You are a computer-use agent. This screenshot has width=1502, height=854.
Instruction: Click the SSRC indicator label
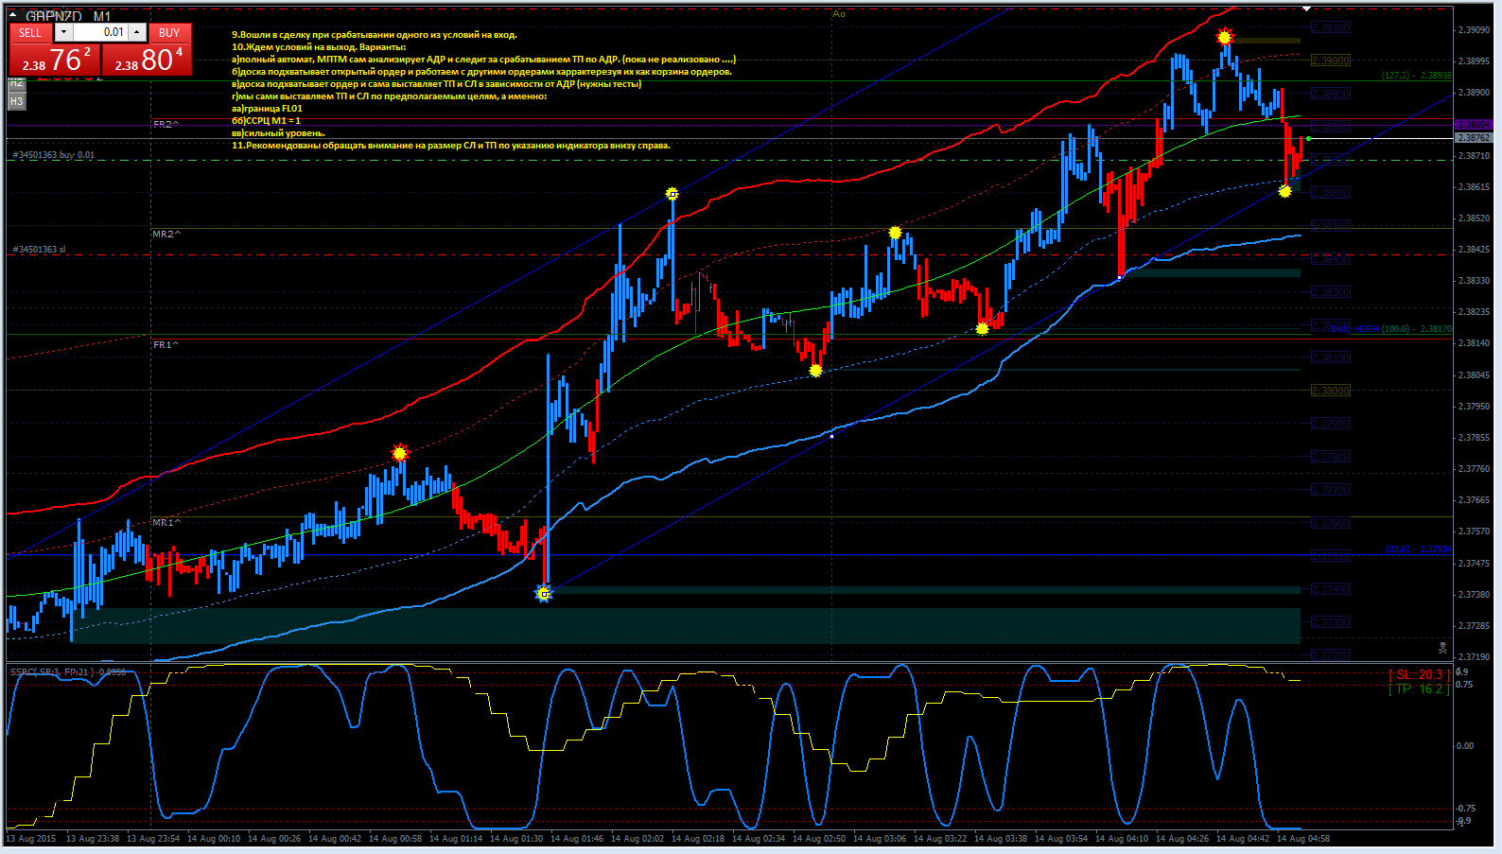68,671
